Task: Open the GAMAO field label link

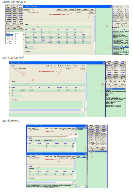Action: point(59,87)
